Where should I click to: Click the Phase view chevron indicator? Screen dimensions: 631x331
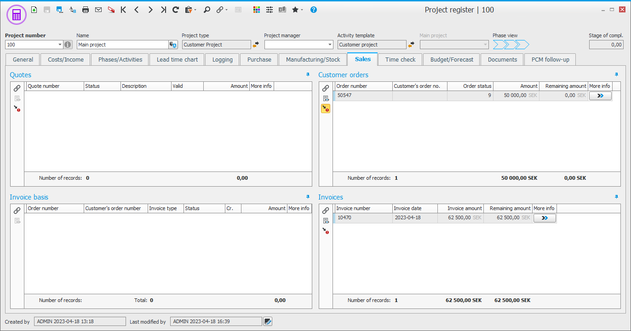(511, 45)
